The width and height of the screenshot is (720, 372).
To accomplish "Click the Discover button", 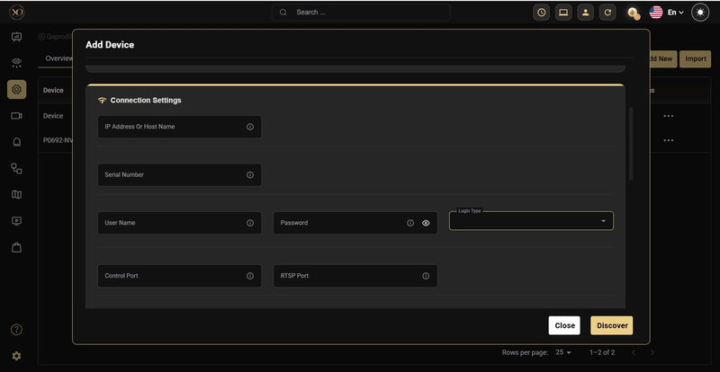I will (612, 325).
